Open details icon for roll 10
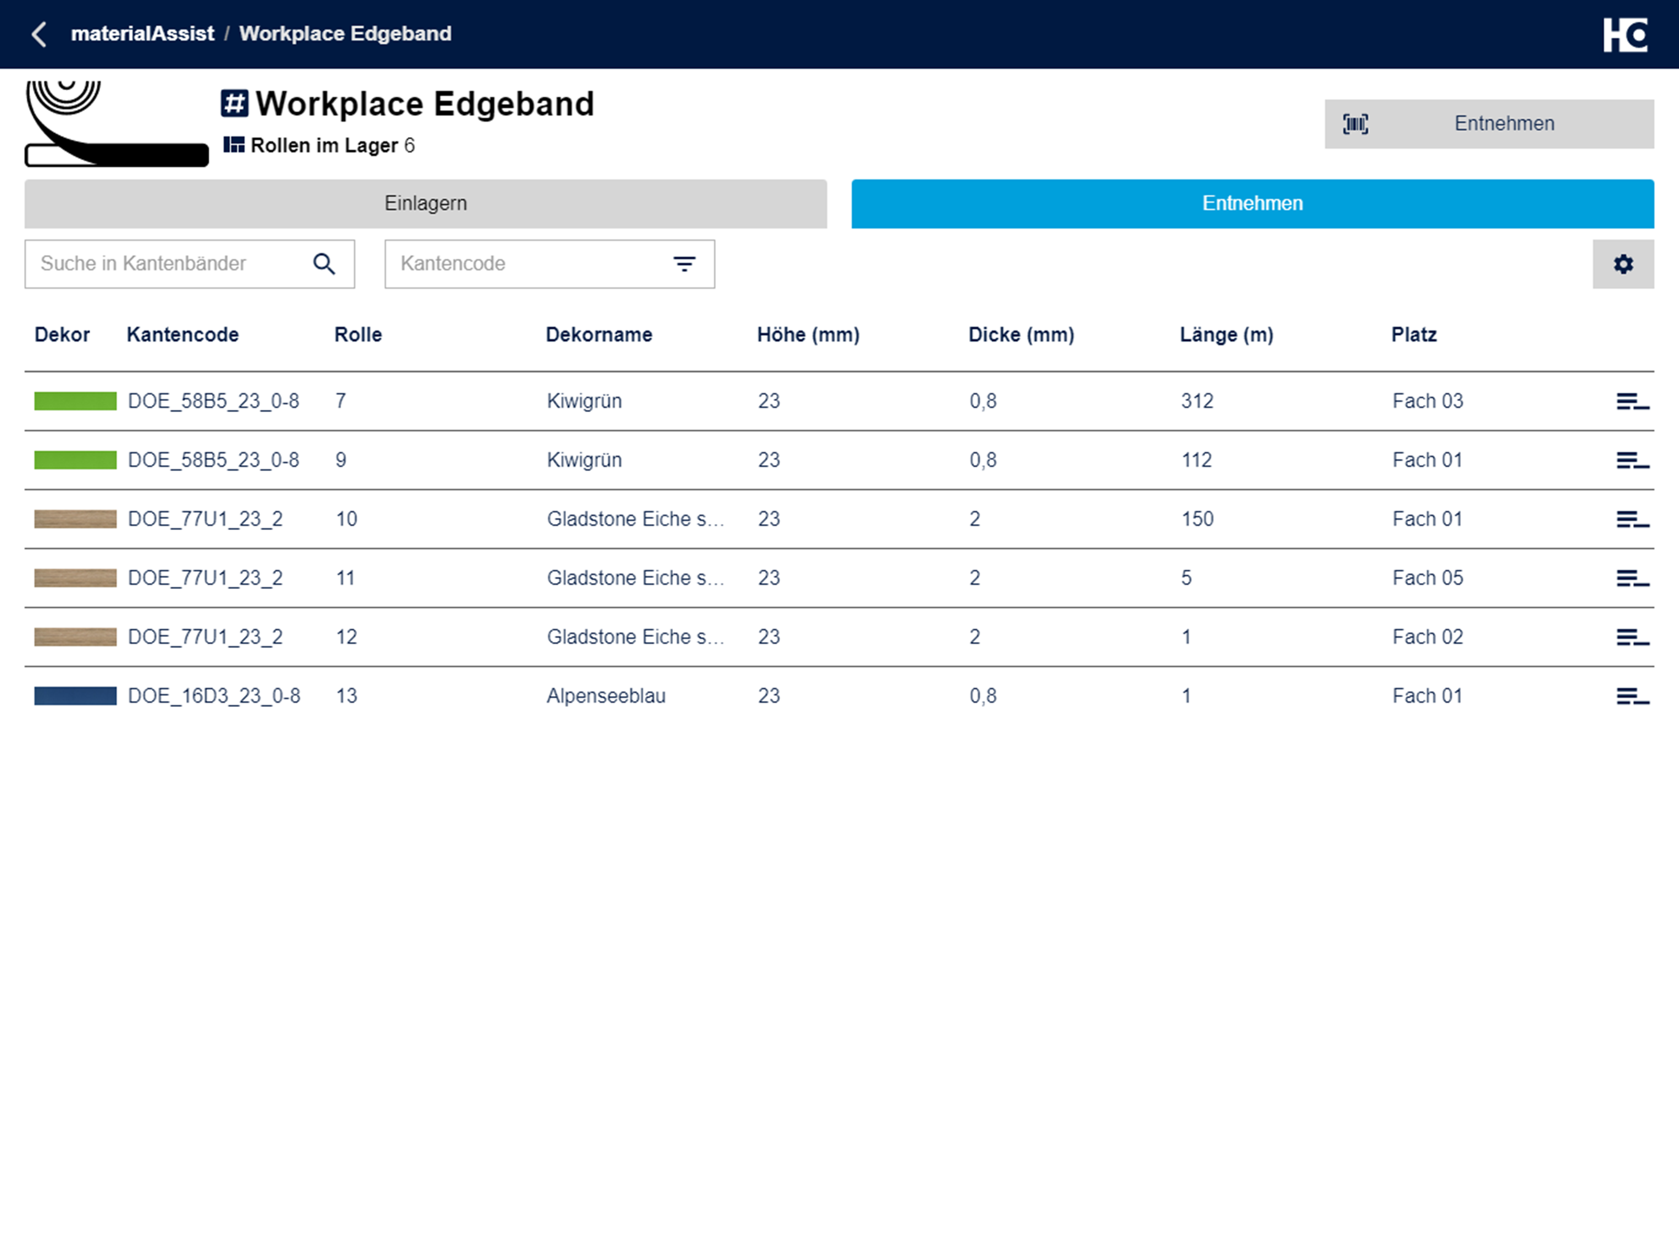 point(1632,520)
